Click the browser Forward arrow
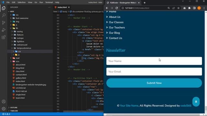 pos(112,8)
